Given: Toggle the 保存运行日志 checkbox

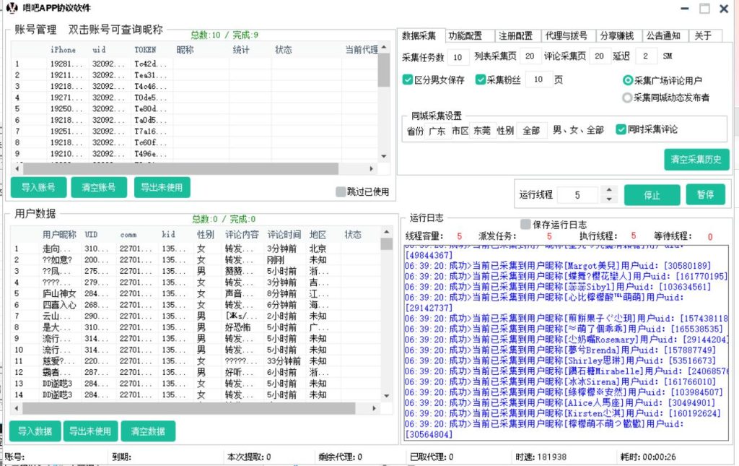Looking at the screenshot, I should (525, 225).
